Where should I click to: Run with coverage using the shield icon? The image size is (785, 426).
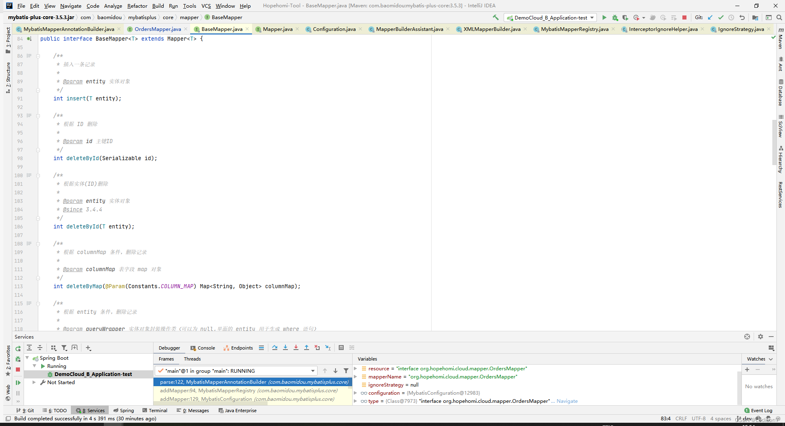[625, 17]
